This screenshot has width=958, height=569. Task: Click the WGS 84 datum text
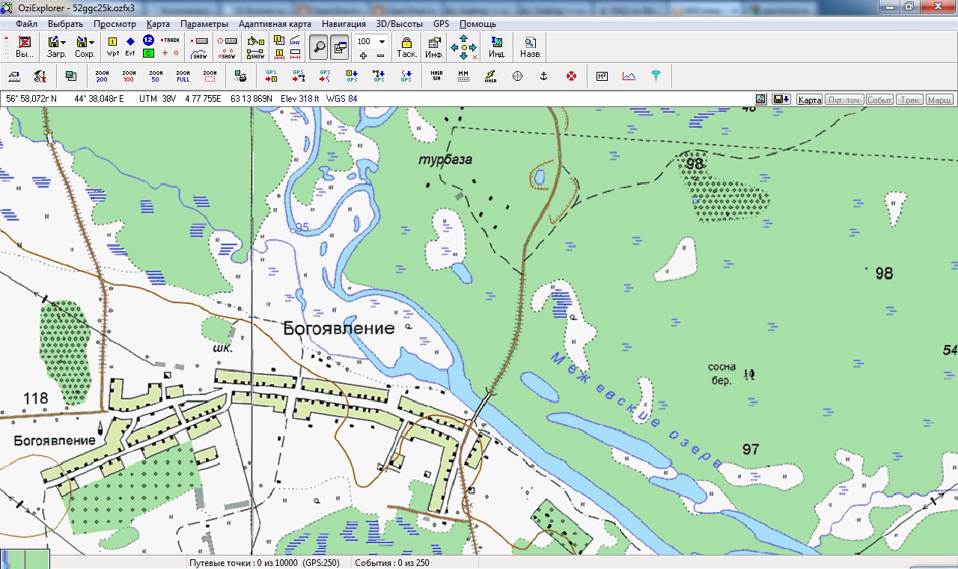click(342, 99)
